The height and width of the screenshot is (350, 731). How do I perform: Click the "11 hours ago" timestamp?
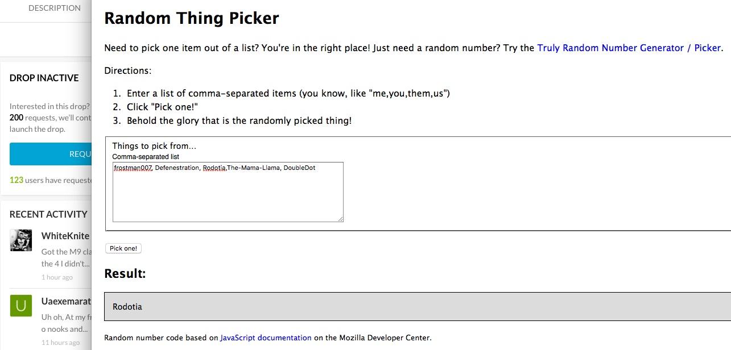coord(60,343)
